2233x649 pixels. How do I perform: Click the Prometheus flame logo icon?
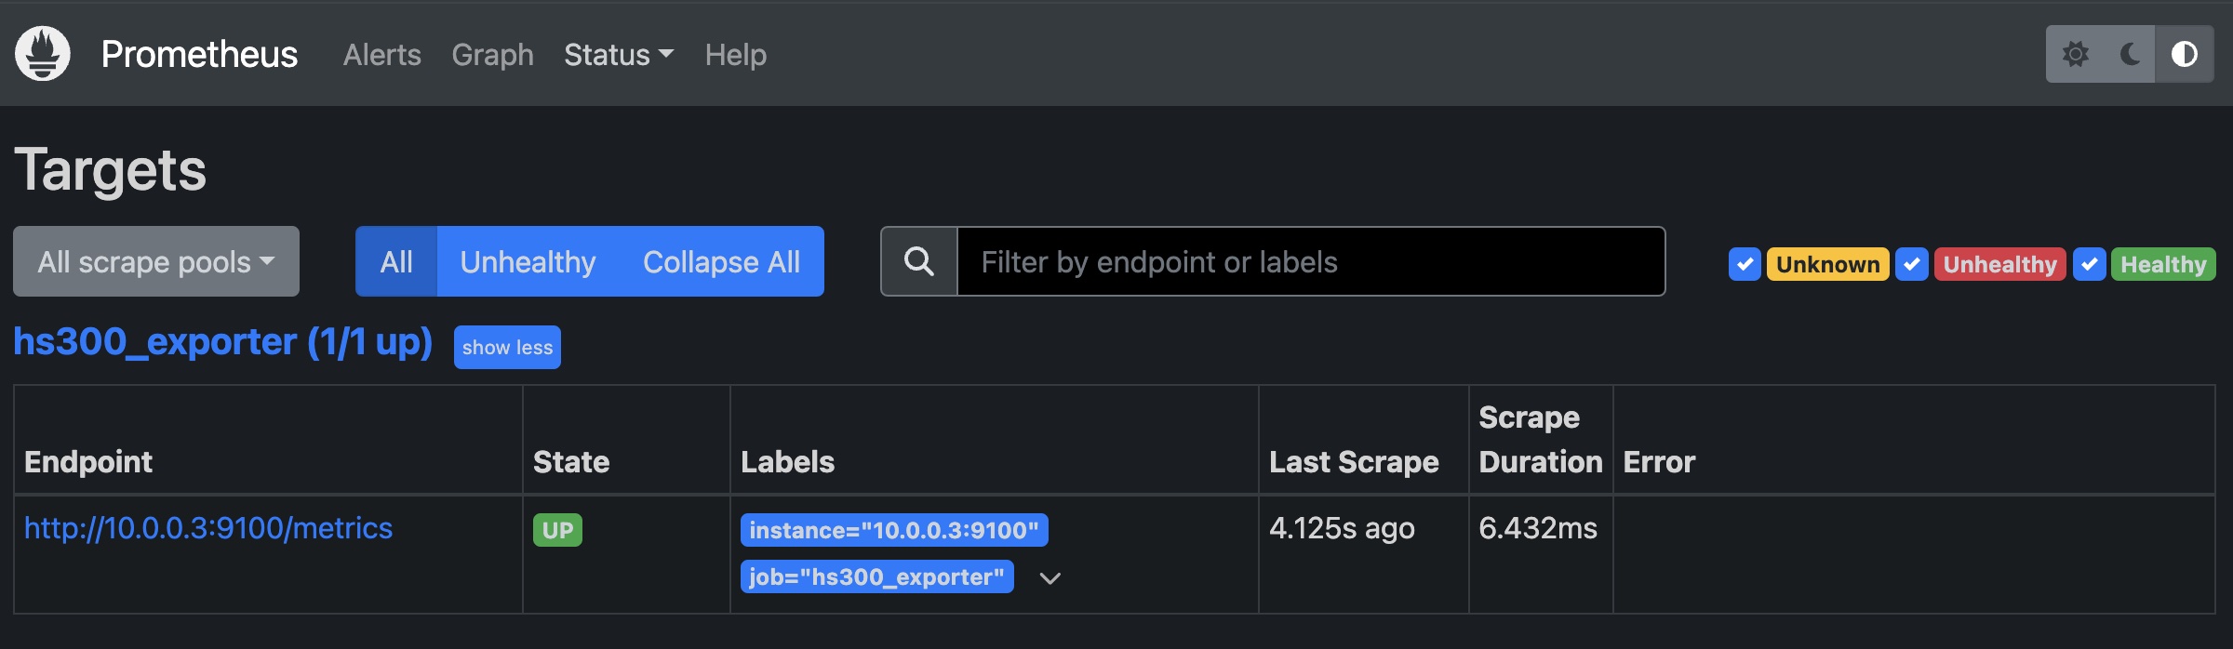[x=43, y=54]
